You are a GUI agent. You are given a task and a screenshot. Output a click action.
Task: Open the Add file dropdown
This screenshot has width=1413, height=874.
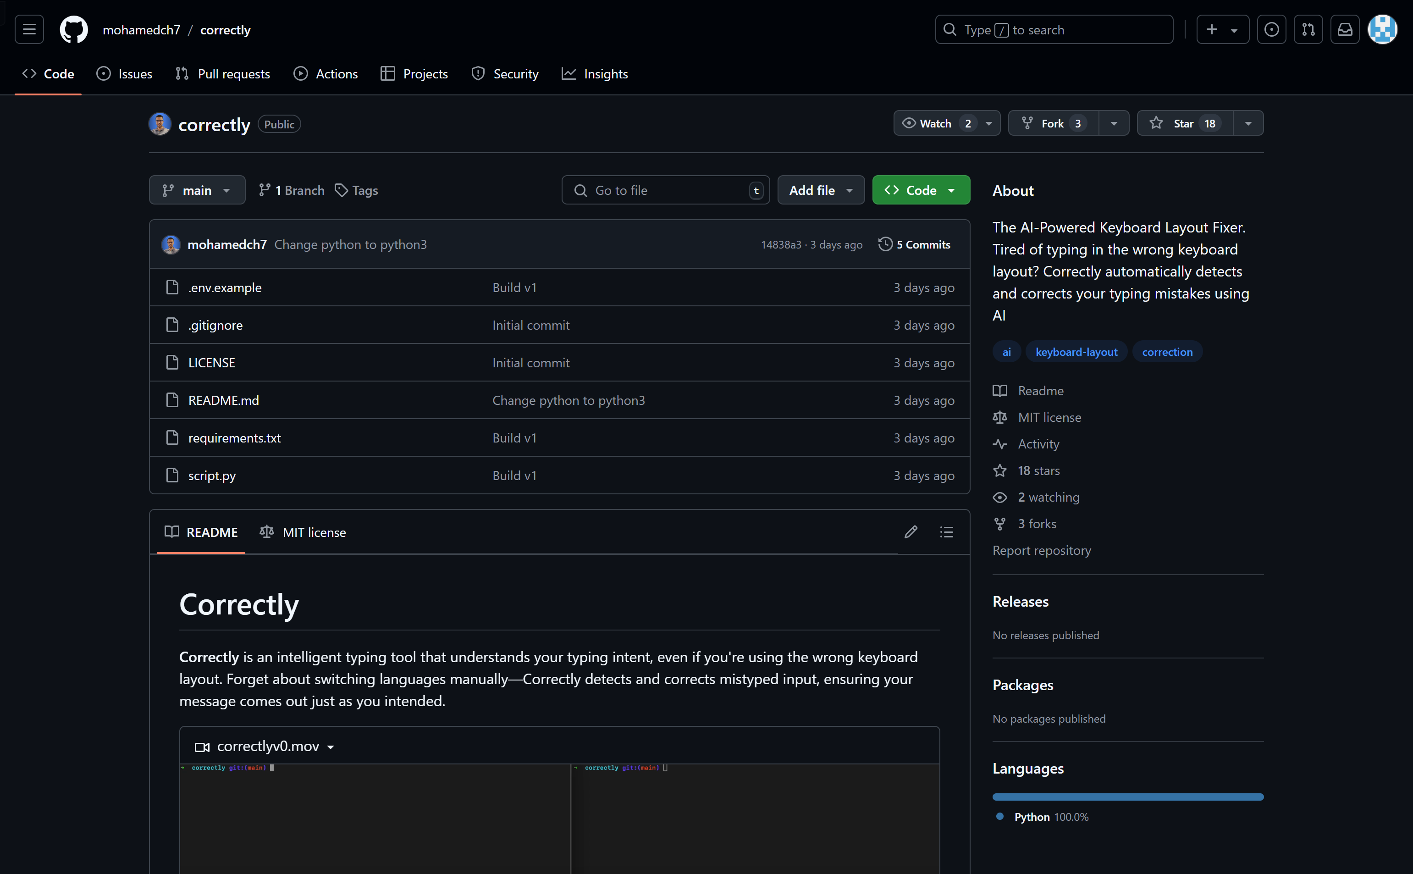(821, 190)
